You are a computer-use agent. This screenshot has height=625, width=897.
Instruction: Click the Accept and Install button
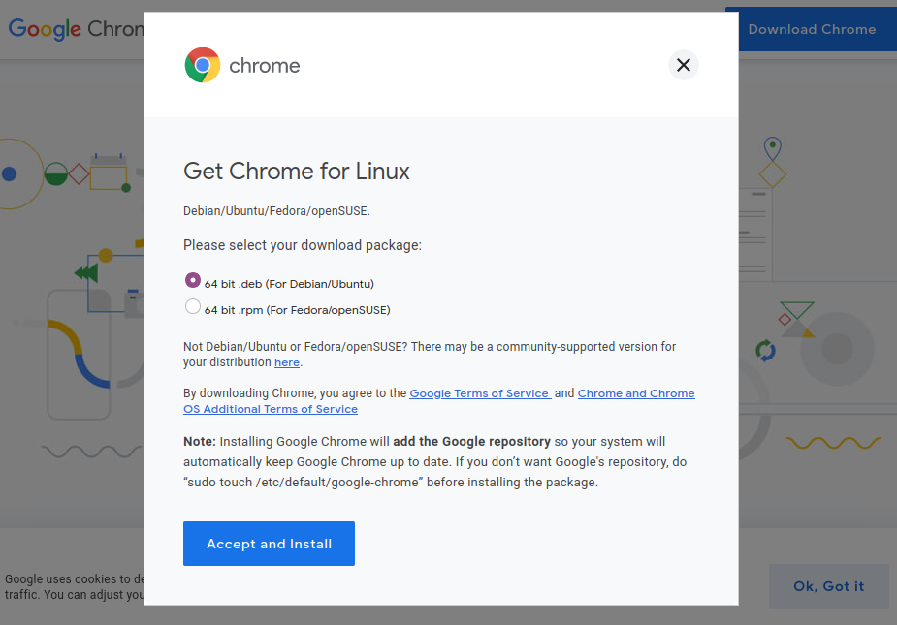pos(269,544)
